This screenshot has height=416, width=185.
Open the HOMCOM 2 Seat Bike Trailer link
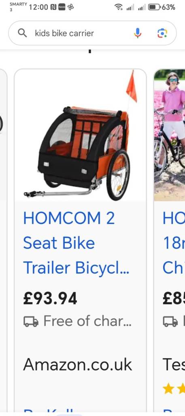coord(77,243)
